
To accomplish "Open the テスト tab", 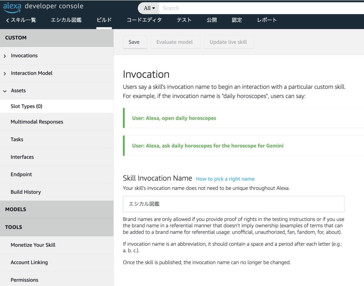I will point(184,20).
